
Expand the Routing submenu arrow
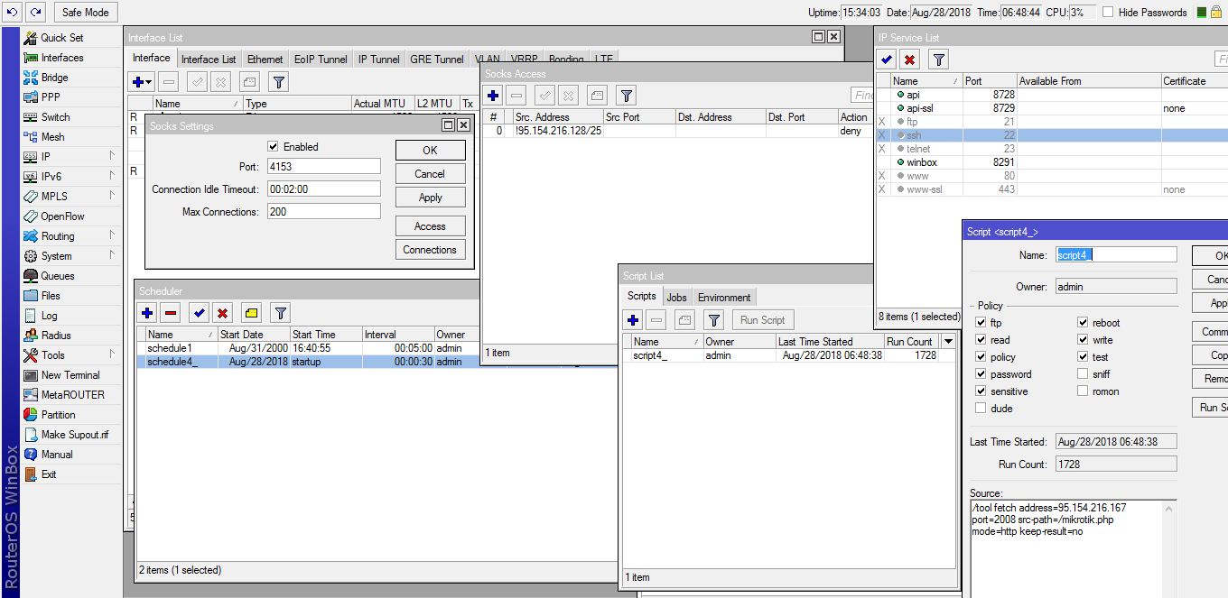click(x=112, y=235)
